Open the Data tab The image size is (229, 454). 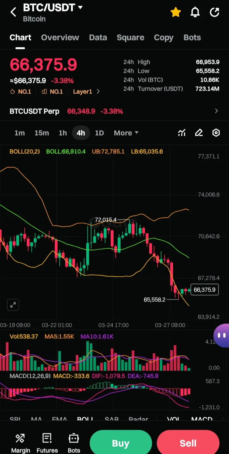tap(98, 38)
